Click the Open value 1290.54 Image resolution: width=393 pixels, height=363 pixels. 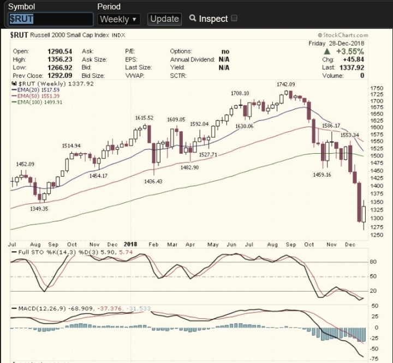(x=59, y=52)
